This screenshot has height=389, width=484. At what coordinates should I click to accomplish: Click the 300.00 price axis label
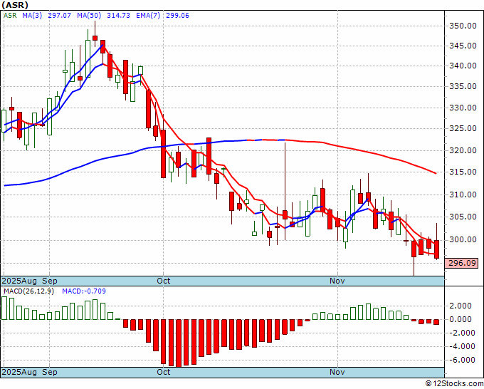[463, 240]
